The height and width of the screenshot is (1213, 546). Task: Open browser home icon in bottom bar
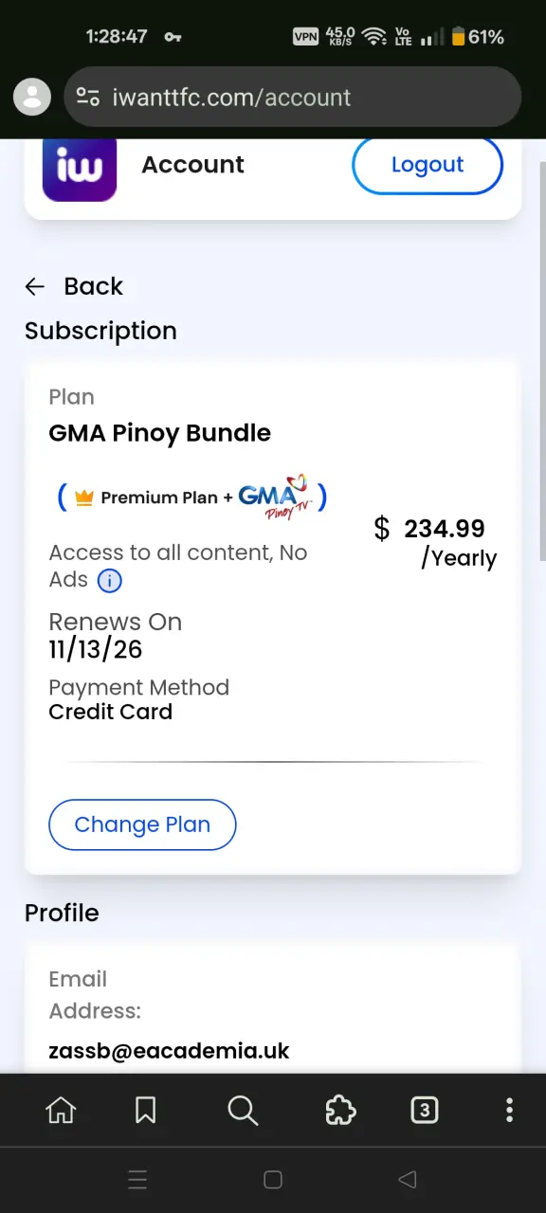pyautogui.click(x=62, y=1110)
